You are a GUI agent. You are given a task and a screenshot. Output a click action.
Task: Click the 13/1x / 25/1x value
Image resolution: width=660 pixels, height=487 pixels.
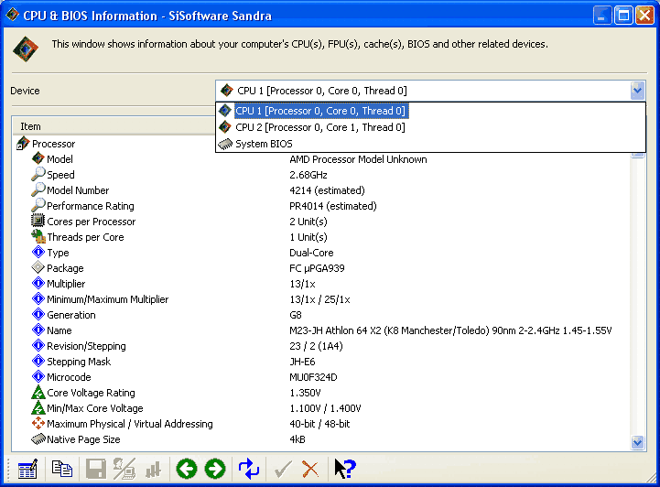[x=319, y=299]
